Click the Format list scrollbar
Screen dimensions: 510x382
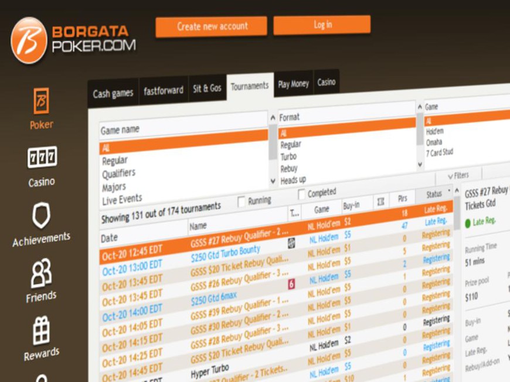coord(420,129)
